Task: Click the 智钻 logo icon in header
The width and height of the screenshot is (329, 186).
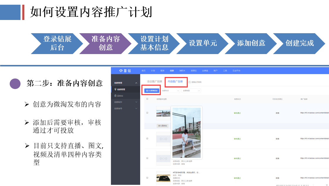Action: 121,71
